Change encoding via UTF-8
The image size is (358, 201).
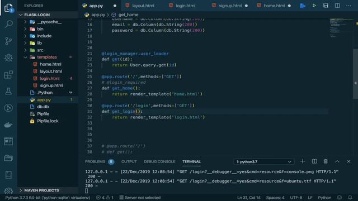296,198
